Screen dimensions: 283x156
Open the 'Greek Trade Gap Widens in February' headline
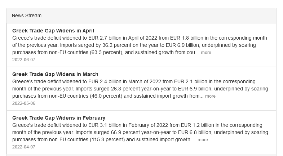click(59, 118)
